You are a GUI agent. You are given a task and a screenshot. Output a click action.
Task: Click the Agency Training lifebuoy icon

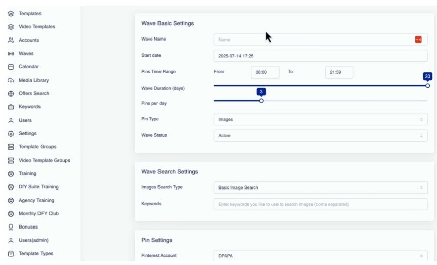11,200
